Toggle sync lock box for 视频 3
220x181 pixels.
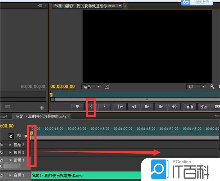[6, 145]
